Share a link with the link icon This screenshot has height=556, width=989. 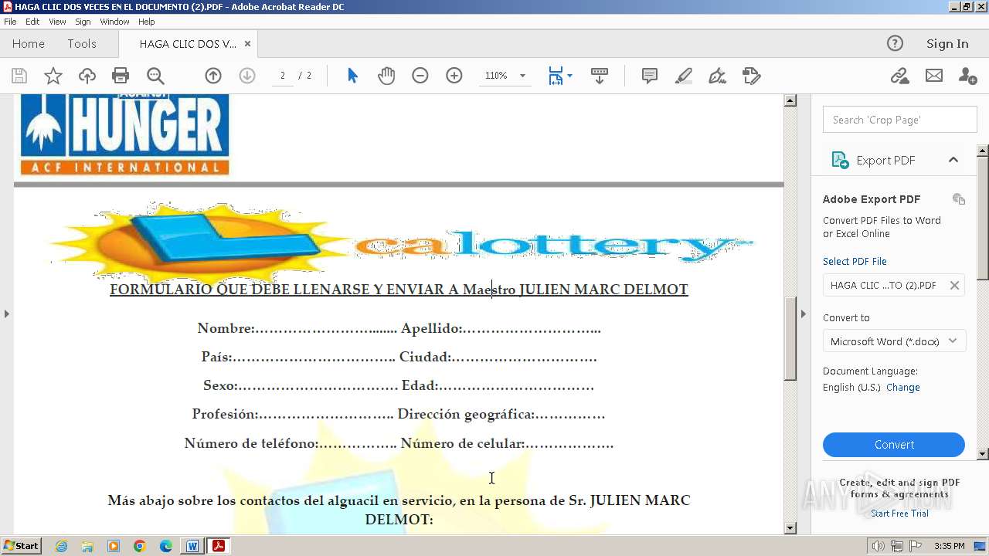(x=899, y=76)
